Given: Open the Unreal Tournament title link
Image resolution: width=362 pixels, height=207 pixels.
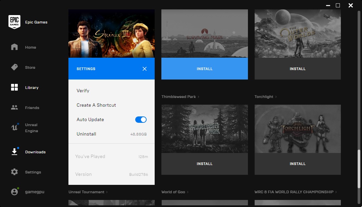Looking at the screenshot, I should pyautogui.click(x=86, y=192).
